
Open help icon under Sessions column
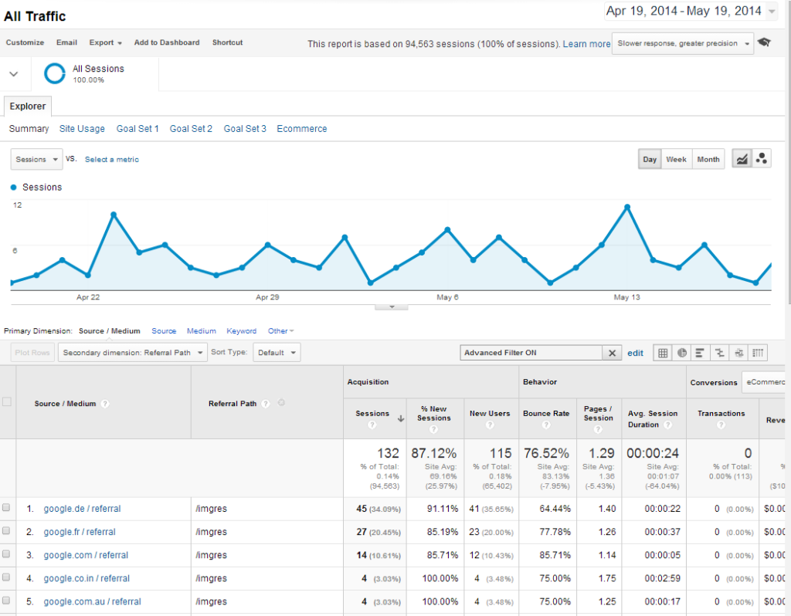click(372, 425)
